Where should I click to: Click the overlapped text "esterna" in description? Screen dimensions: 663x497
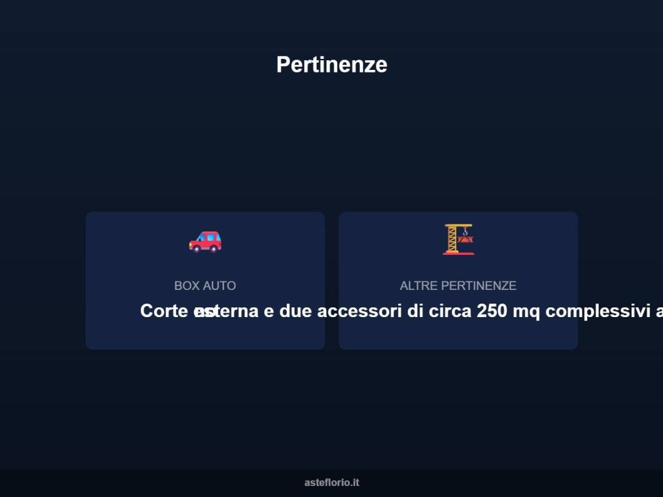226,311
